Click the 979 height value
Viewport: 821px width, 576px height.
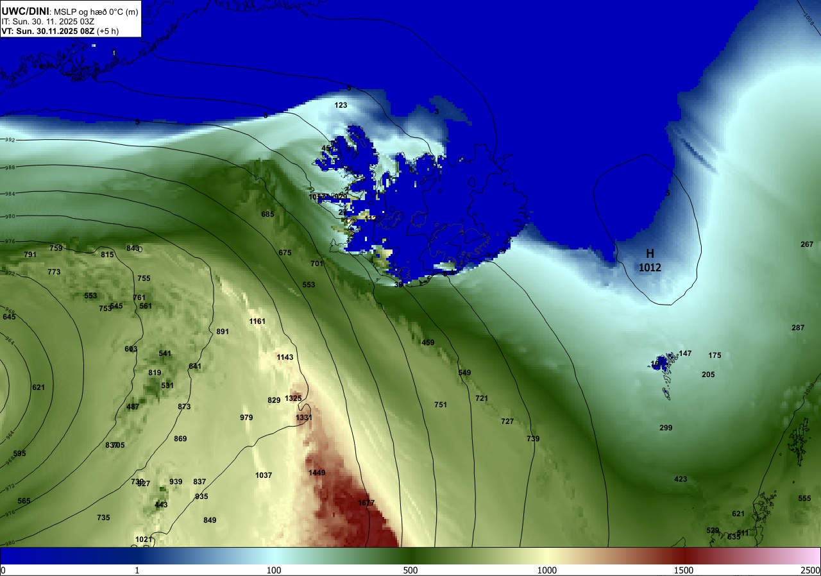pos(246,418)
